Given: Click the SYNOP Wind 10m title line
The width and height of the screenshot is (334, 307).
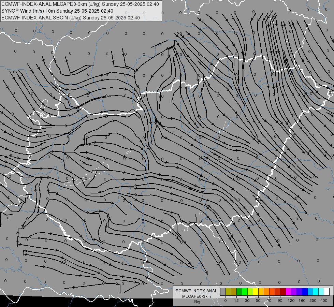Looking at the screenshot, I should [57, 11].
